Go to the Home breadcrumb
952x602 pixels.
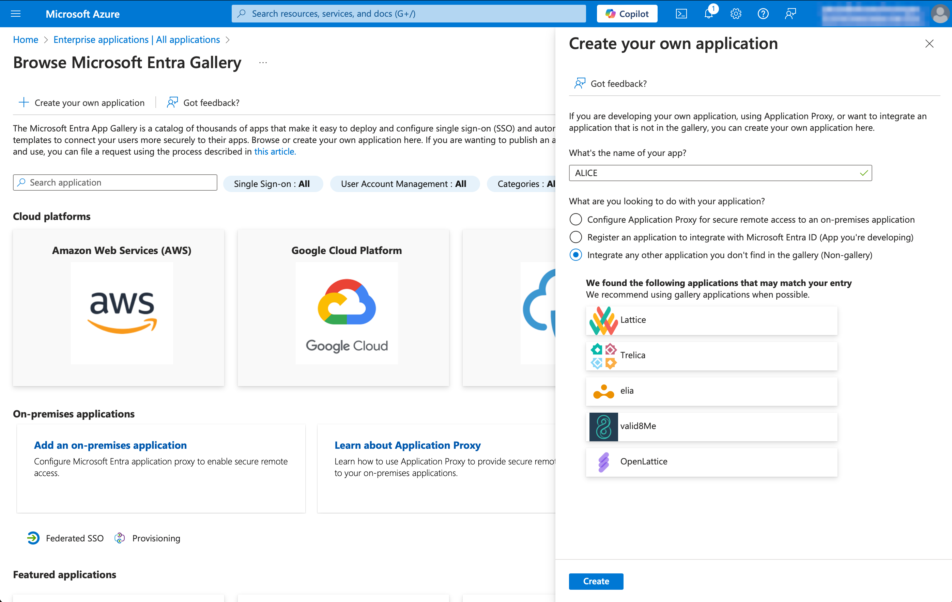click(x=26, y=39)
